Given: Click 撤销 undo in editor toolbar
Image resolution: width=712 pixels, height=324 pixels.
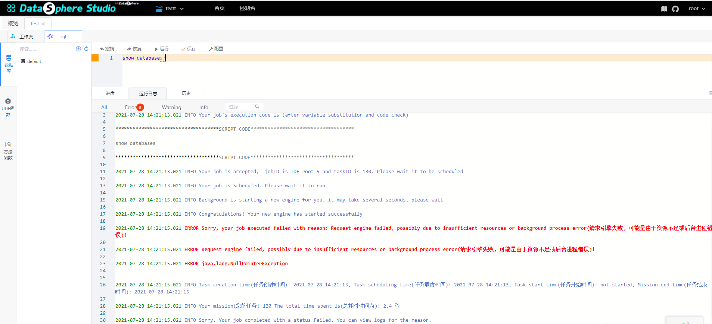Looking at the screenshot, I should tap(107, 49).
